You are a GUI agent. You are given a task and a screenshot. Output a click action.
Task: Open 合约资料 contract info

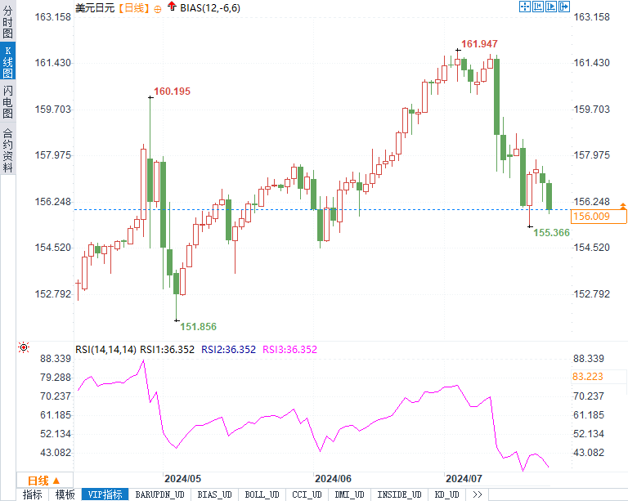(7, 150)
